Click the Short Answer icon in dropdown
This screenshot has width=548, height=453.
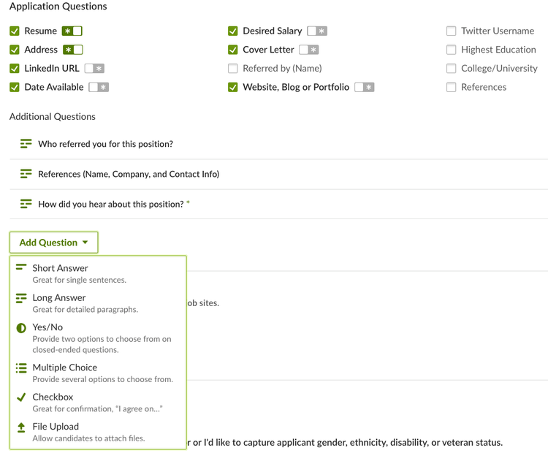pyautogui.click(x=21, y=267)
